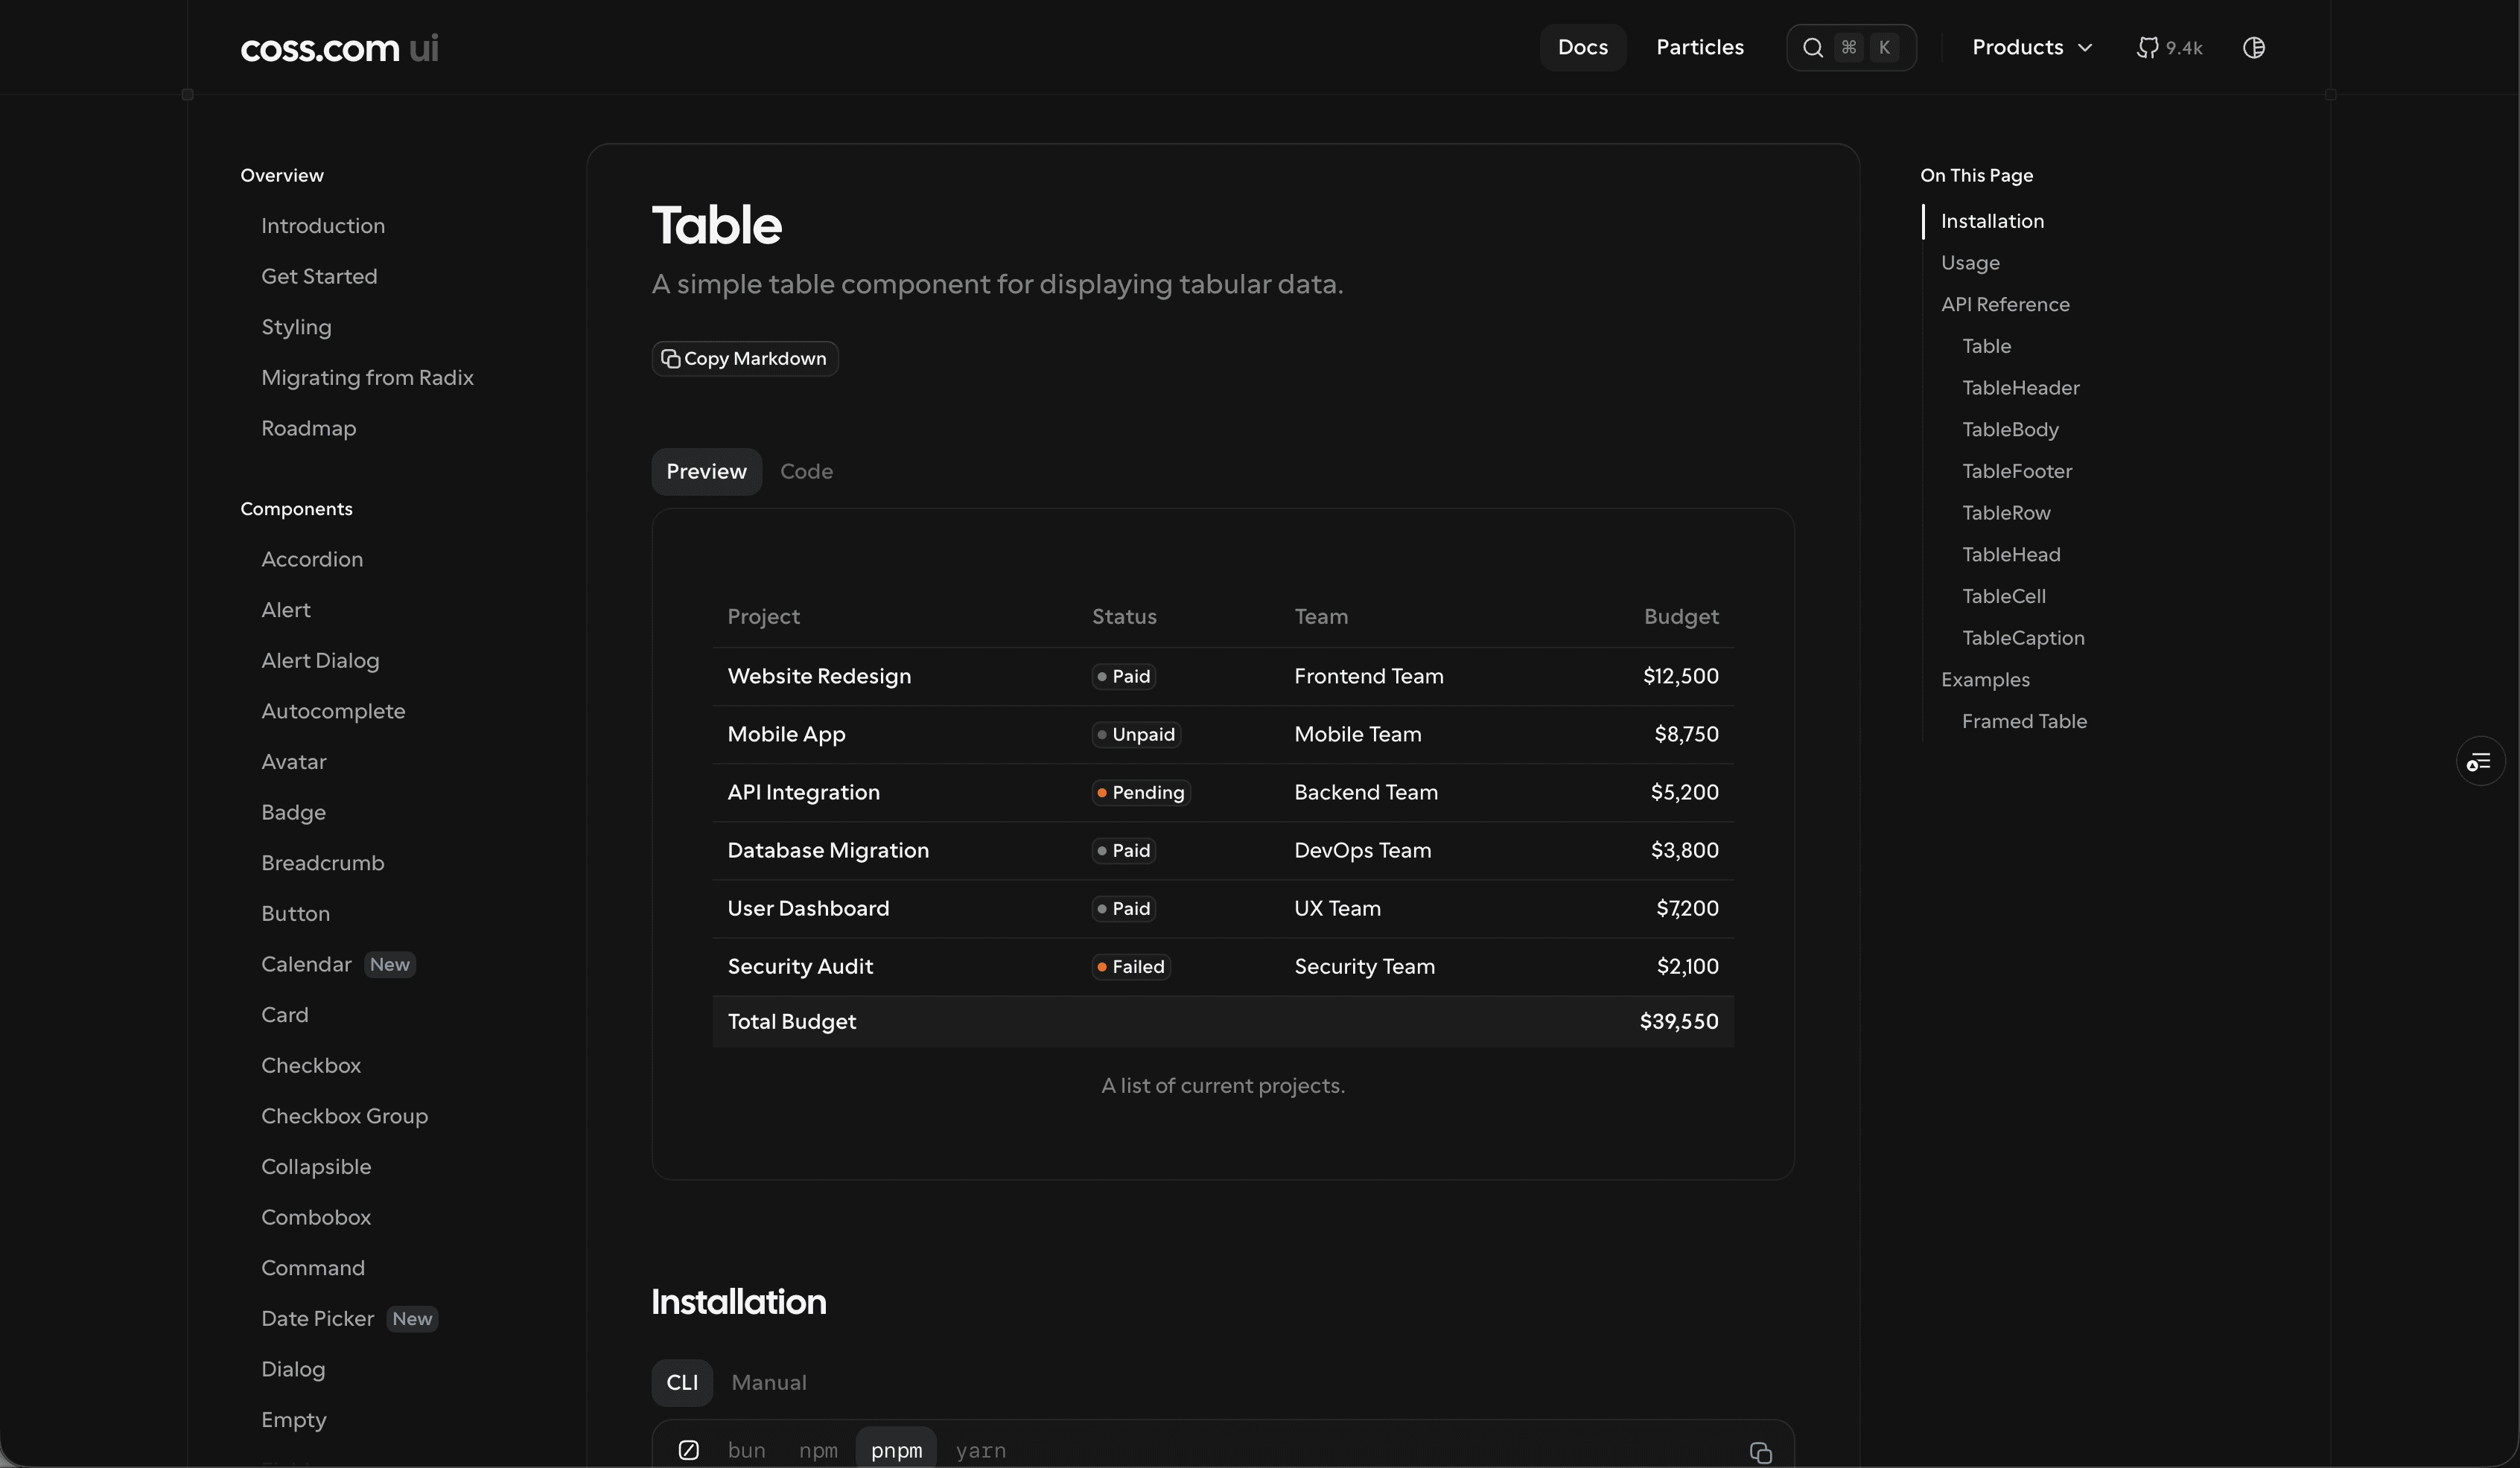This screenshot has height=1468, width=2520.
Task: Toggle the dark/light theme icon
Action: coord(2253,48)
